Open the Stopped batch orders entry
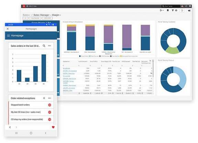Image resolution: width=198 pixels, height=143 pixels. coord(31,105)
